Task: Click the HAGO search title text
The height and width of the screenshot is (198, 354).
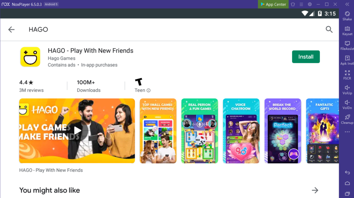Action: coord(38,29)
